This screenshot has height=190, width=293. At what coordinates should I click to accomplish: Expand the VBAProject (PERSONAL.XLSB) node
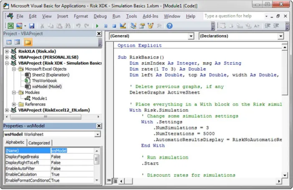7,57
